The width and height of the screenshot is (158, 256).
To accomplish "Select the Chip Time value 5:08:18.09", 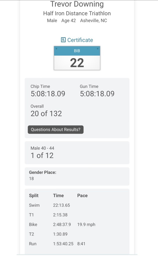I will pyautogui.click(x=48, y=94).
